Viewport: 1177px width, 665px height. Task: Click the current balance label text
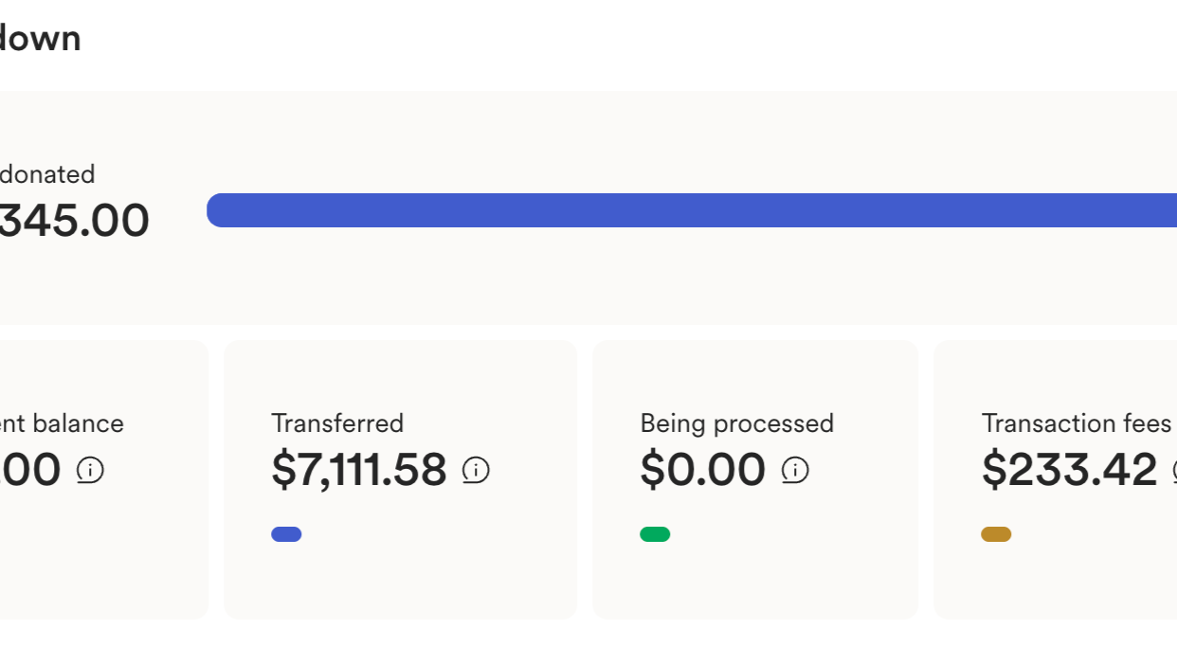62,422
